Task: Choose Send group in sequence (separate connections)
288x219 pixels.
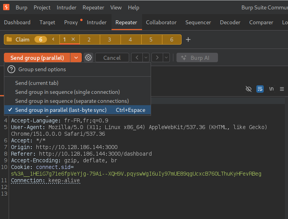Action: click(x=77, y=101)
